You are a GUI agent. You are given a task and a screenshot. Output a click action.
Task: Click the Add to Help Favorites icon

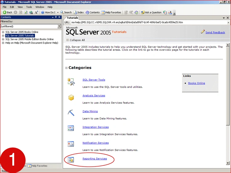click(126, 13)
